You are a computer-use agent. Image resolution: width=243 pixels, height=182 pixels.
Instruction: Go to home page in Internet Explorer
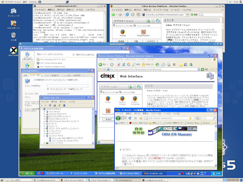pos(128,64)
